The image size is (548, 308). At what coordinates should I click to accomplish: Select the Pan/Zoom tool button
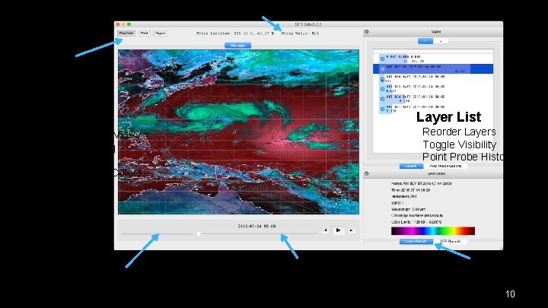point(126,33)
